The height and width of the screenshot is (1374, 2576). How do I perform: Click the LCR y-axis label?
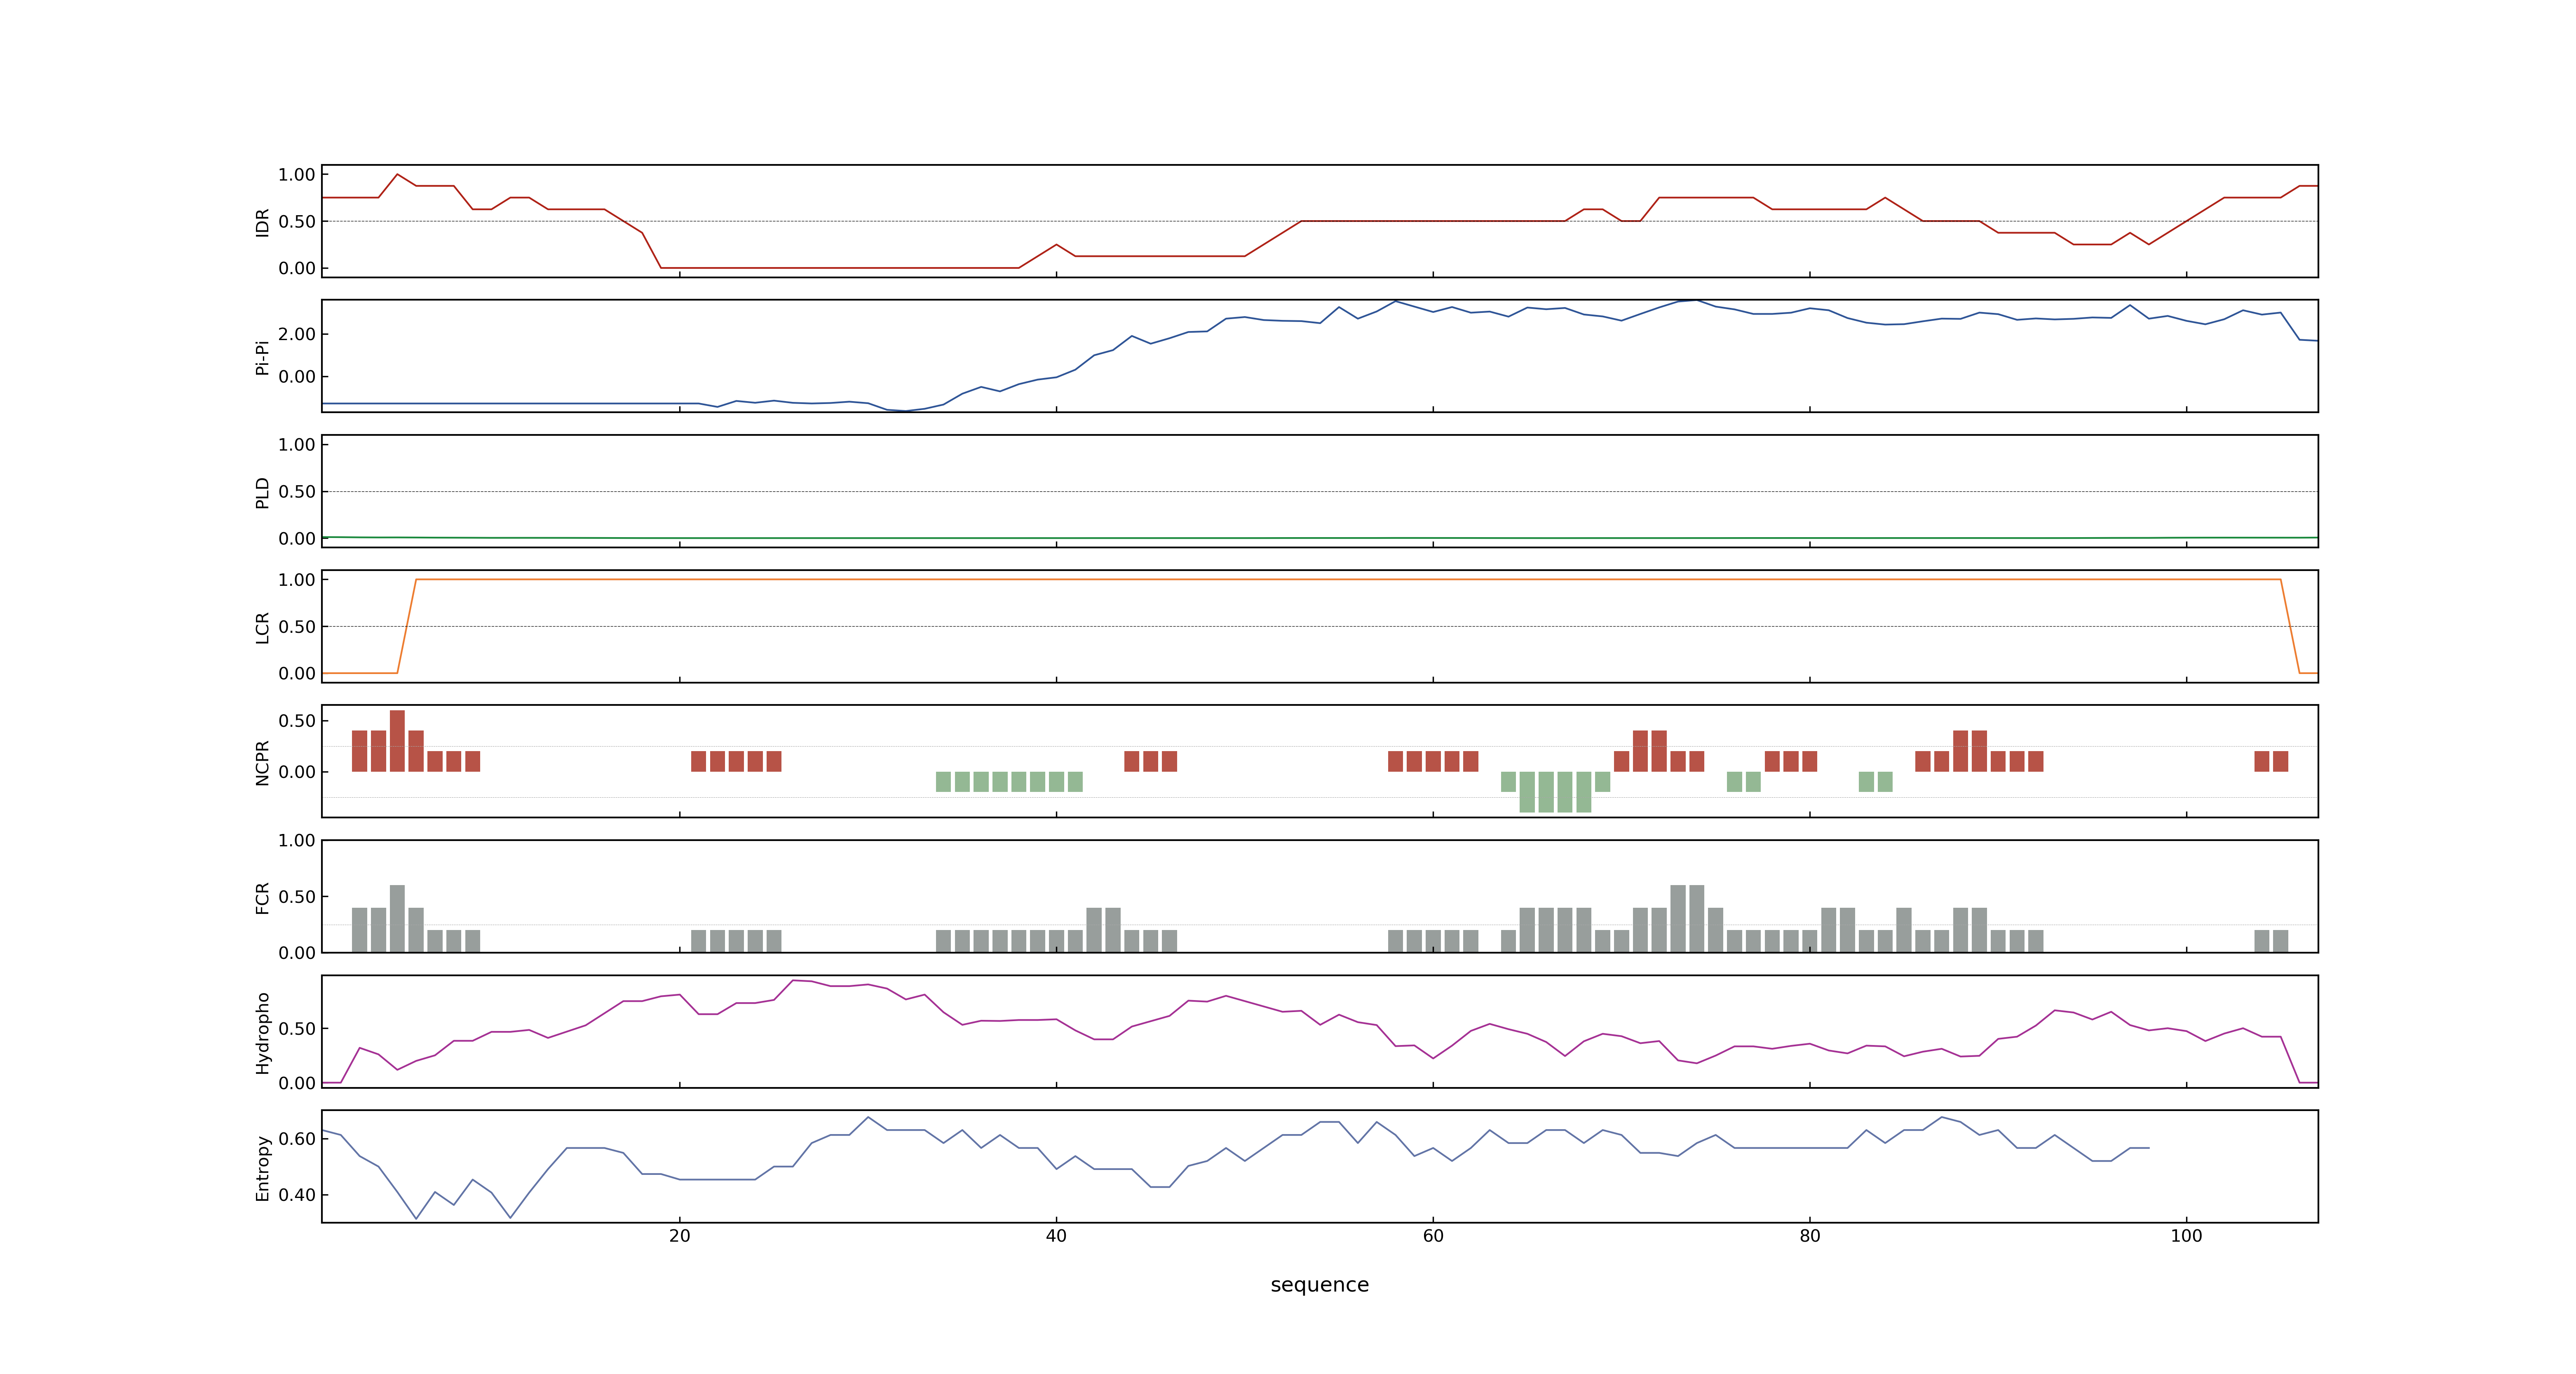click(262, 627)
